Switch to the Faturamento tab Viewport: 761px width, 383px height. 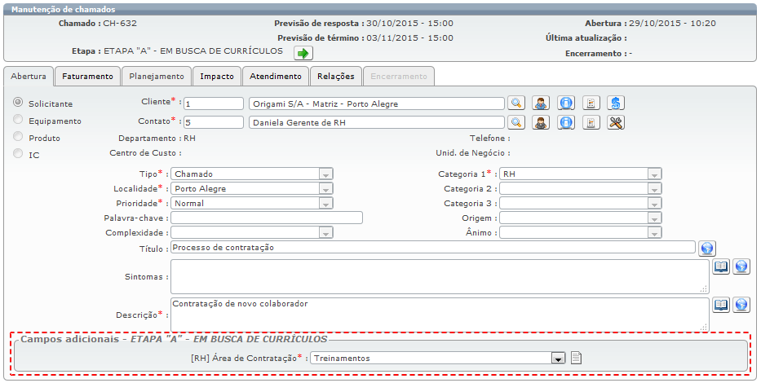point(88,76)
